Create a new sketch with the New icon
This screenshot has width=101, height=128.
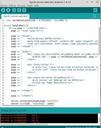[x=14, y=10]
